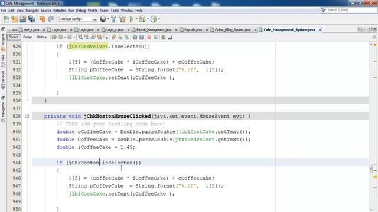Collapse the jChkBostonMouseClicked method fold
The image size is (378, 212).
pos(27,116)
